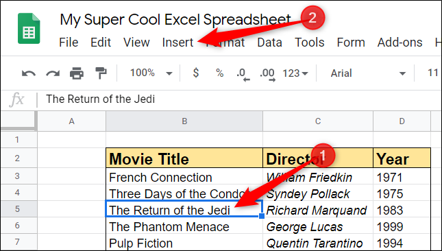
Task: Click the Undo arrow icon
Action: pyautogui.click(x=29, y=74)
